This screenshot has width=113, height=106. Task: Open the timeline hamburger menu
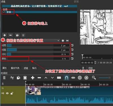[x=4, y=78]
